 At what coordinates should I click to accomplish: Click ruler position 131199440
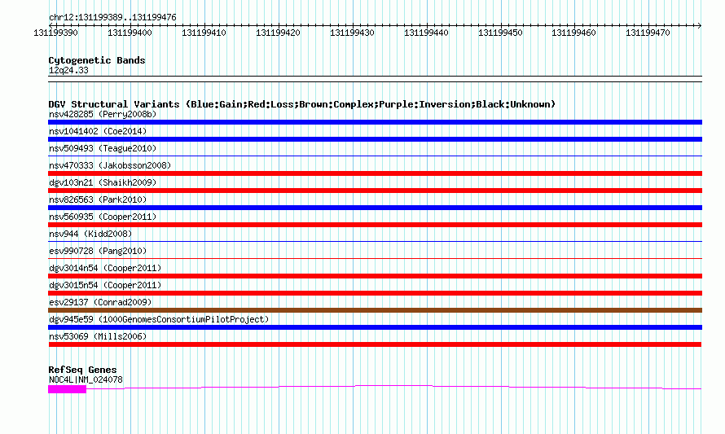click(426, 33)
